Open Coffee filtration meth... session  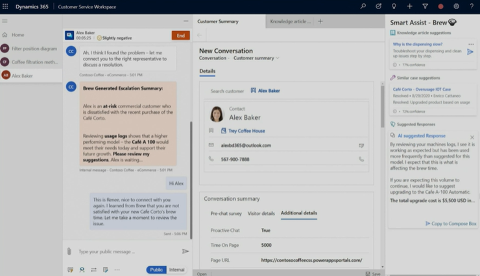point(31,62)
